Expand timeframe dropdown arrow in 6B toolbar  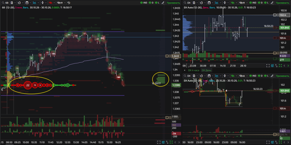click(23, 3)
